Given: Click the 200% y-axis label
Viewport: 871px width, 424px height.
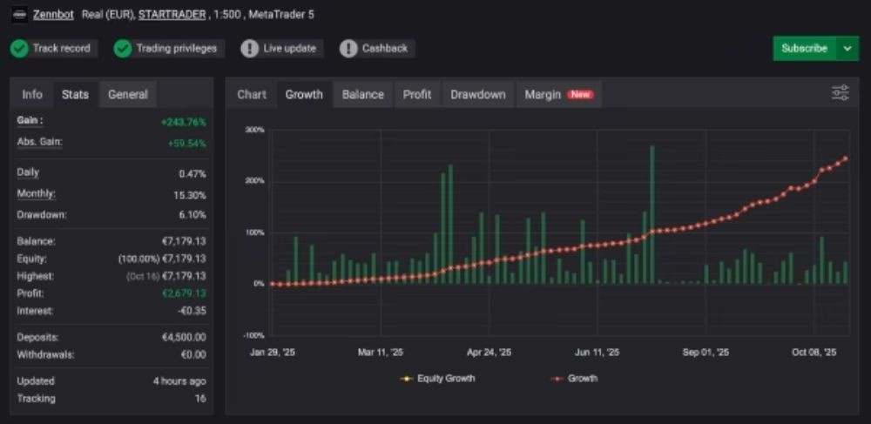Looking at the screenshot, I should 254,181.
